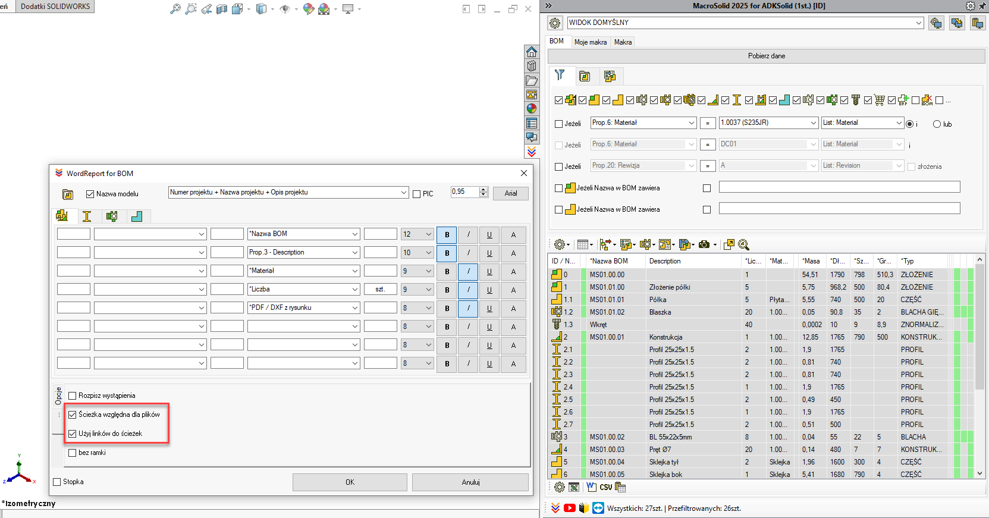Expand the '*Nazwa BOM' property dropdown
The height and width of the screenshot is (518, 989).
click(x=354, y=234)
